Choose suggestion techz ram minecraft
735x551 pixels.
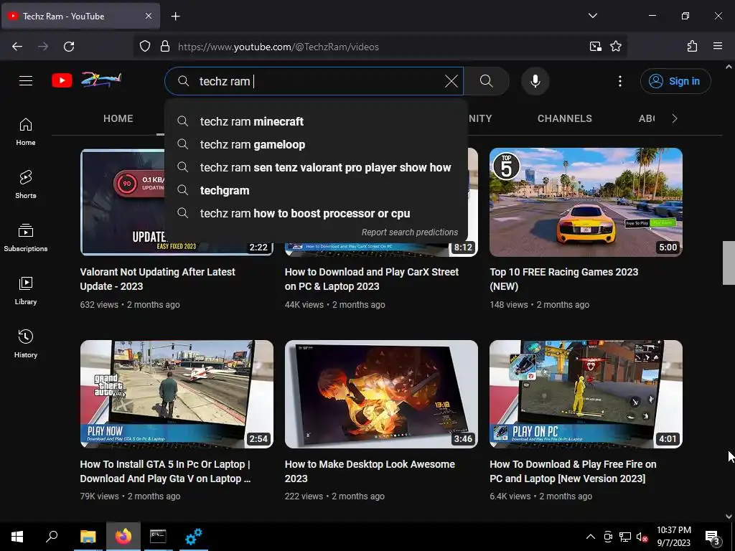pos(316,121)
